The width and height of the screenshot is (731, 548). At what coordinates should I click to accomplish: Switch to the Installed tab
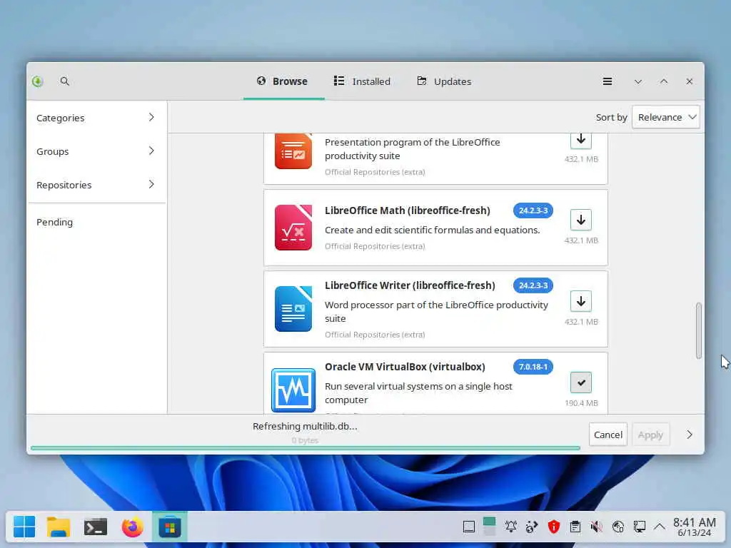[x=362, y=81]
